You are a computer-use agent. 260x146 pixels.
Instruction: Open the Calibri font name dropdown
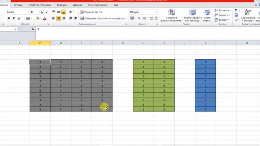coord(28,12)
